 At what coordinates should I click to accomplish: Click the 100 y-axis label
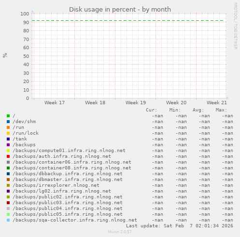click(x=25, y=14)
